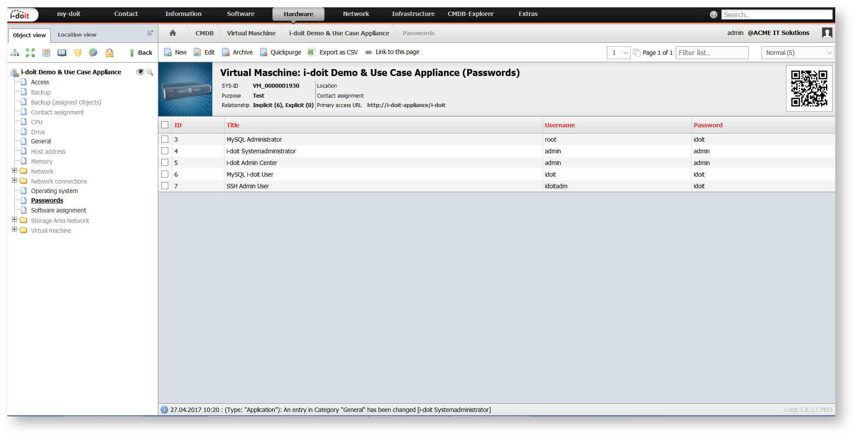
Task: Switch to the Location view tab
Action: click(x=77, y=35)
